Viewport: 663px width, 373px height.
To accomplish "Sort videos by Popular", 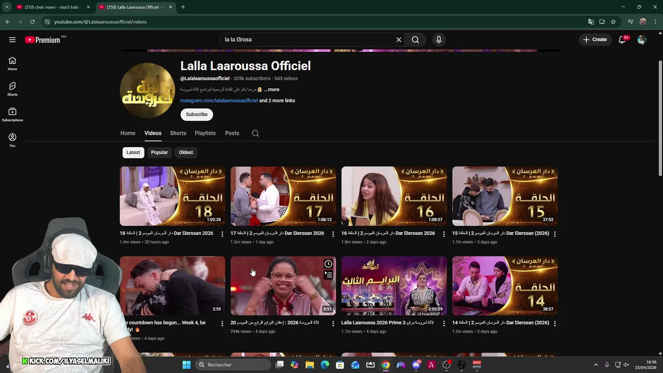I will [160, 152].
